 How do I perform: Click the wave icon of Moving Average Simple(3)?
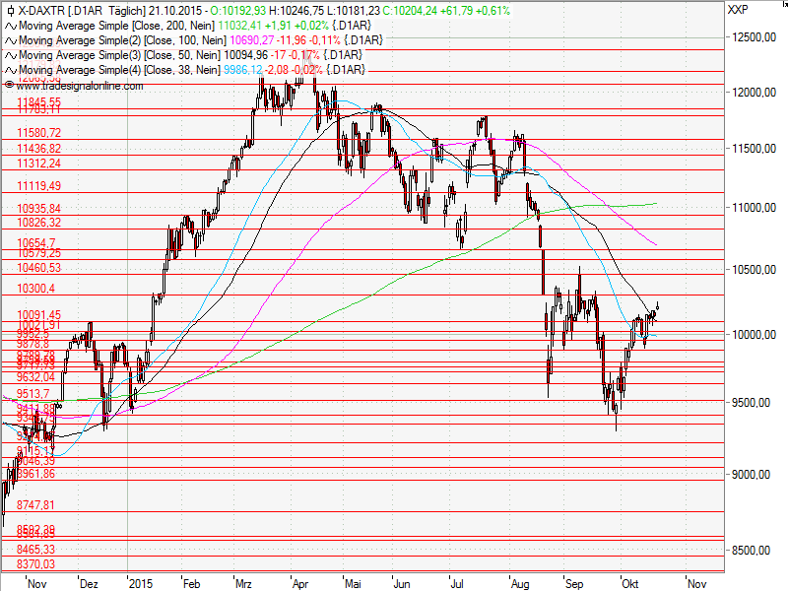coord(10,55)
